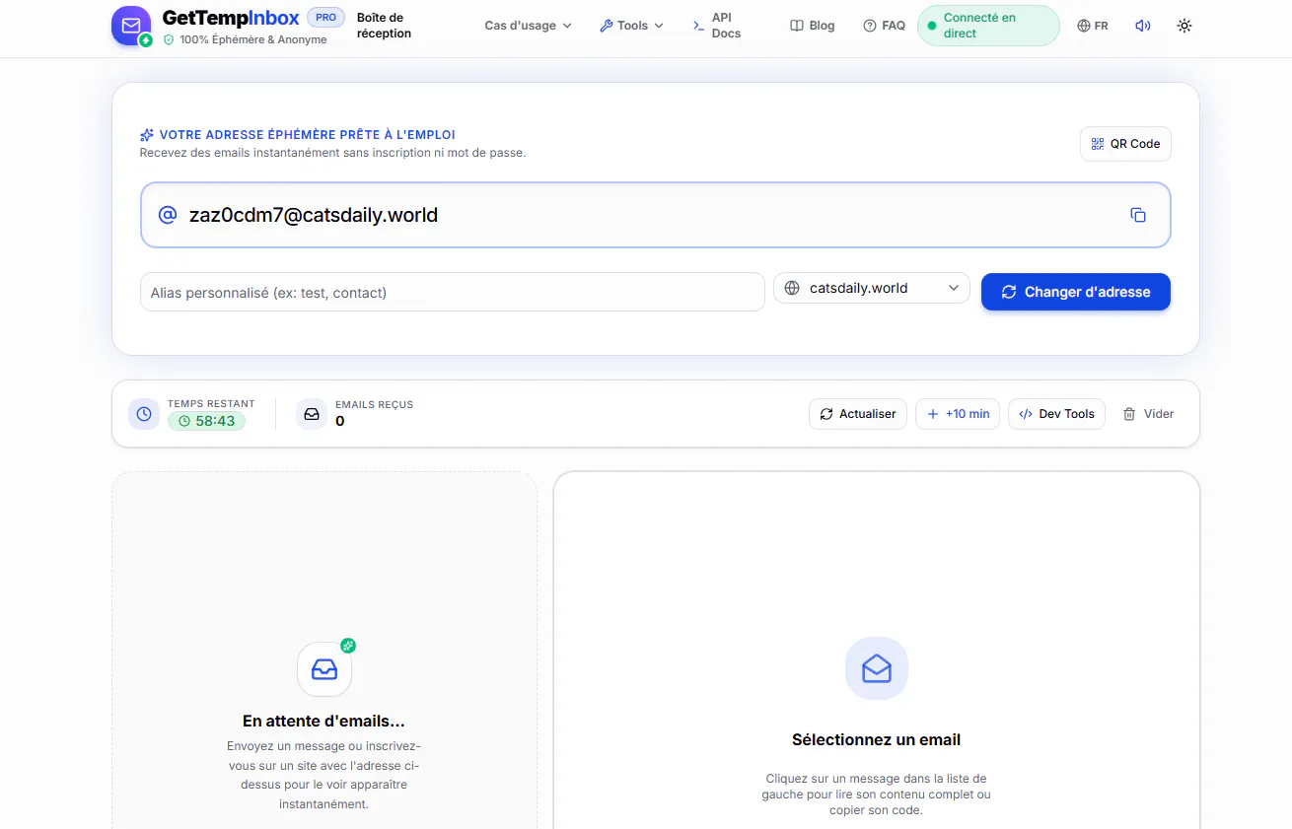This screenshot has height=829, width=1292.
Task: Click the 58:43 remaining time badge
Action: click(x=206, y=421)
